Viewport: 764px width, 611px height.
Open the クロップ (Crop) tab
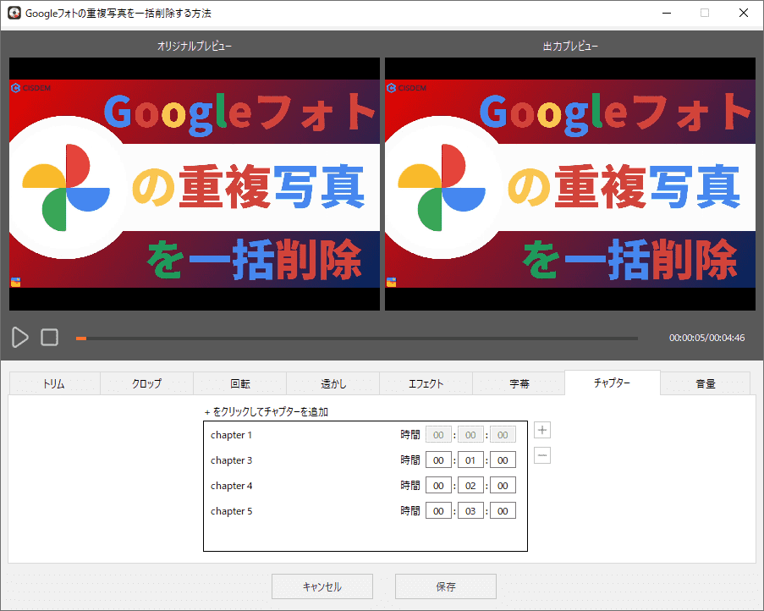click(146, 383)
